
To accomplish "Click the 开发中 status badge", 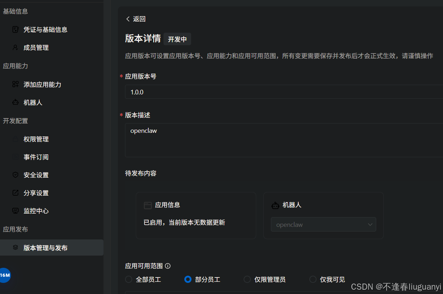I will [177, 39].
